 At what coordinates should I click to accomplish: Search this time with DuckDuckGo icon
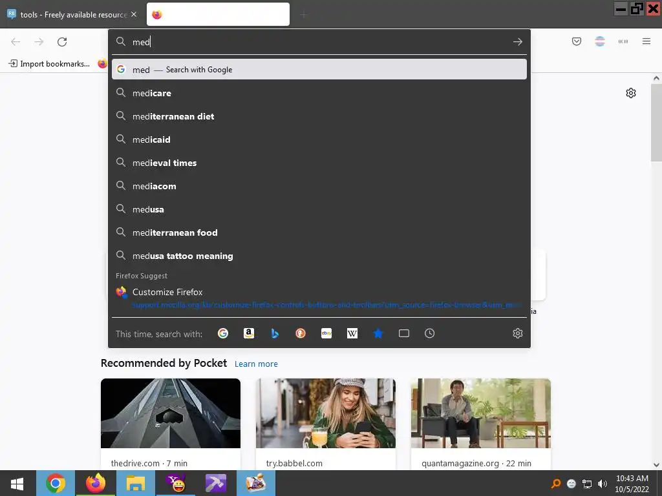click(x=301, y=334)
